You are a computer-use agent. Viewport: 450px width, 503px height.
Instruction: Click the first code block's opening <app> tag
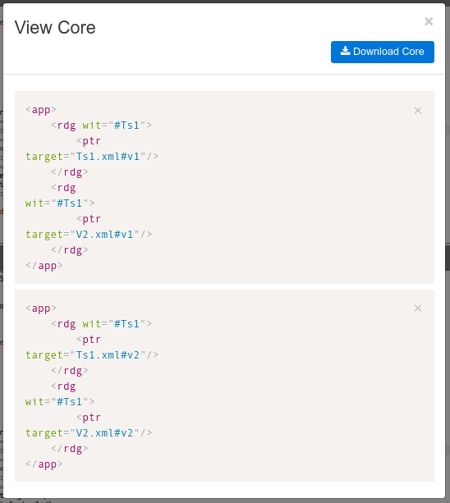tap(41, 110)
